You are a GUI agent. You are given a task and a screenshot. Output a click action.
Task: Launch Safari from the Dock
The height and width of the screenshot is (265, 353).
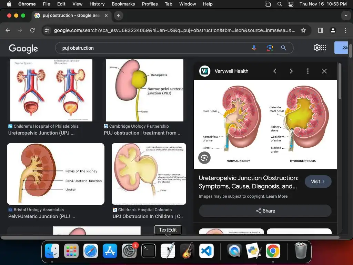tap(91, 251)
